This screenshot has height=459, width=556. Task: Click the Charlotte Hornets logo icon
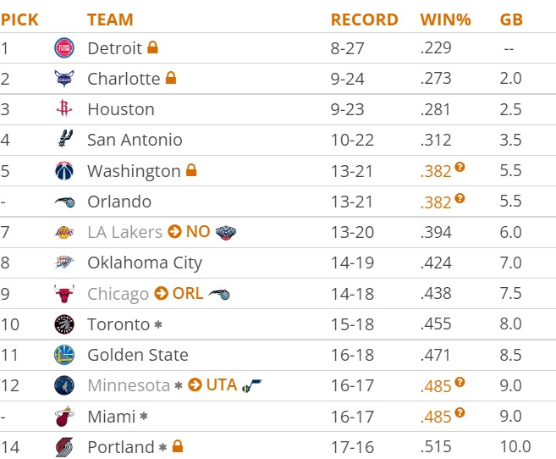click(64, 79)
